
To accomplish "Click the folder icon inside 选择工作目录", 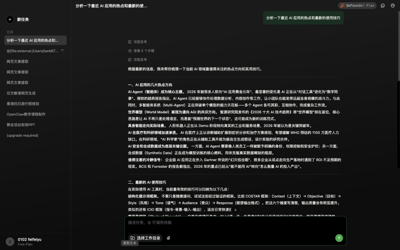I will pyautogui.click(x=133, y=238).
